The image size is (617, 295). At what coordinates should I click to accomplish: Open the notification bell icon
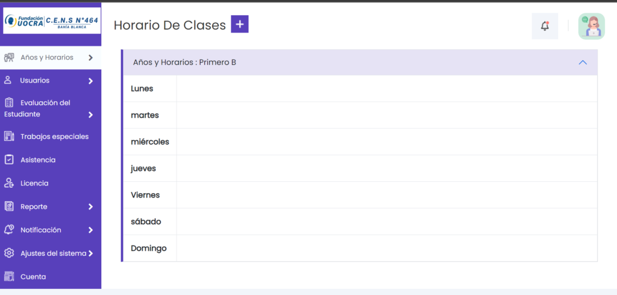(x=545, y=26)
